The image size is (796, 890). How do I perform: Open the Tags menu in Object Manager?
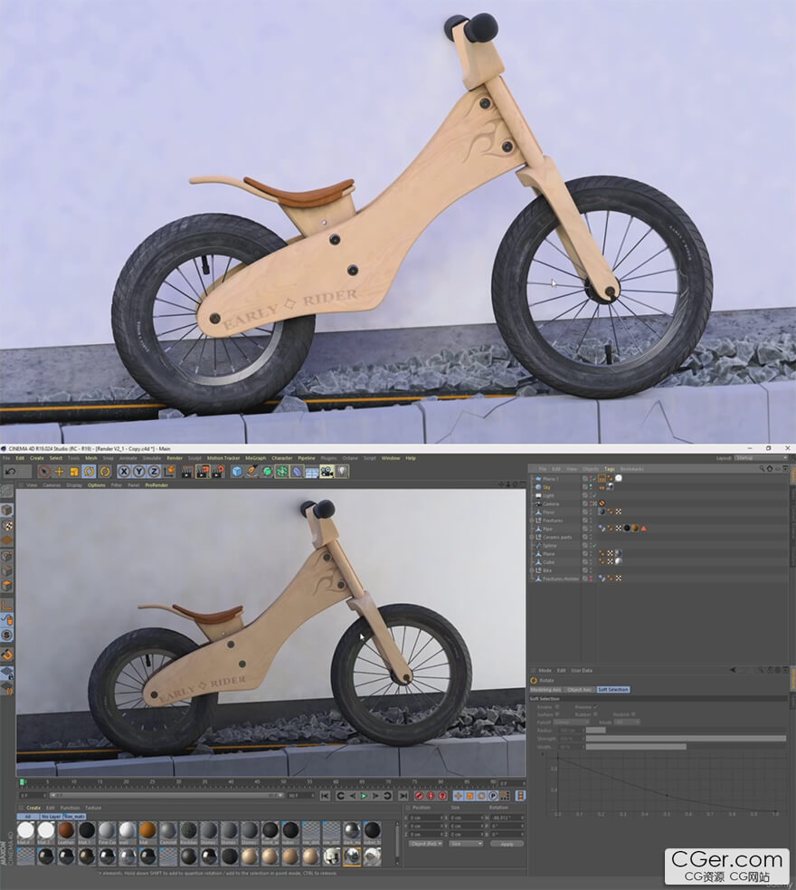point(610,469)
